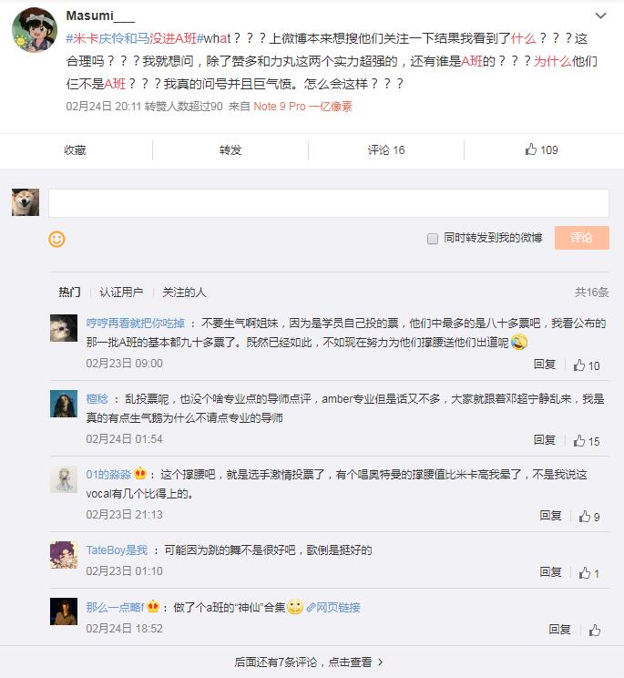The width and height of the screenshot is (624, 678).
Task: Select the 热门 comments tab
Action: (69, 293)
